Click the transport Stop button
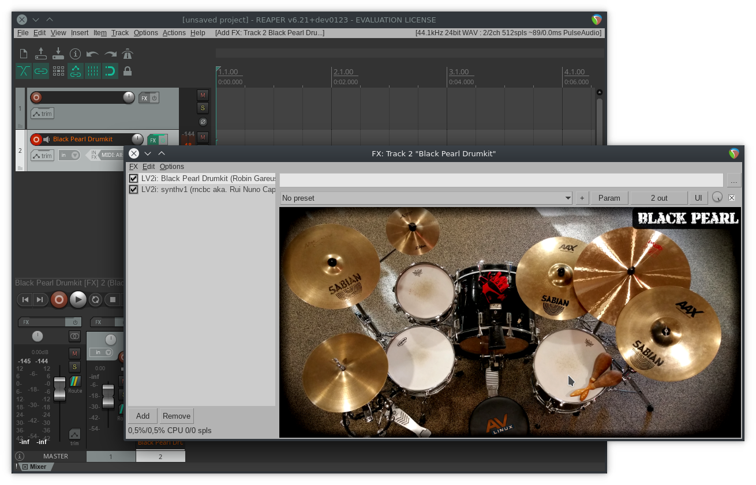The width and height of the screenshot is (756, 485). click(113, 299)
